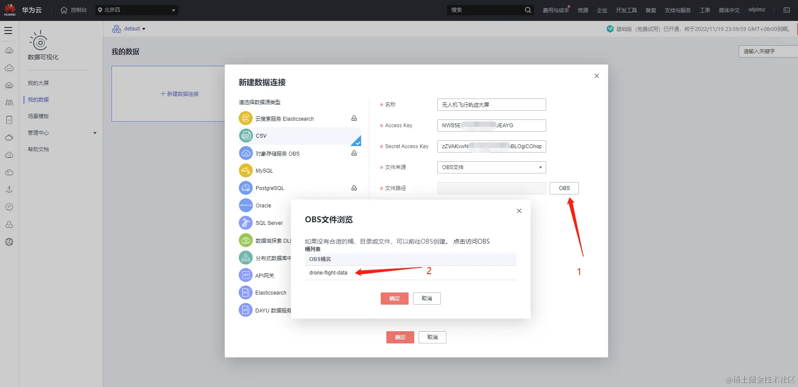Edit the Access Key field
798x387 pixels.
[491, 126]
